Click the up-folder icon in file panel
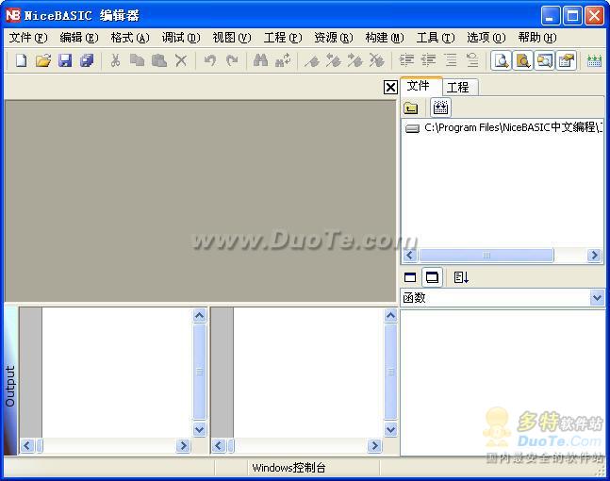Image resolution: width=610 pixels, height=481 pixels. [x=411, y=108]
